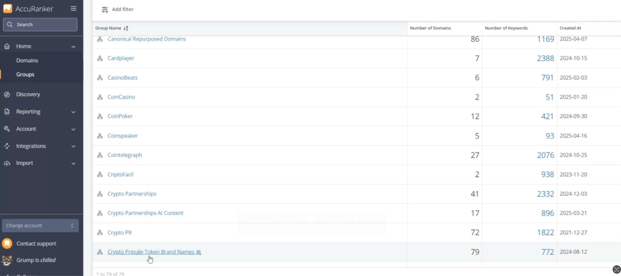This screenshot has height=276, width=621.
Task: Open the Contact support link
Action: [36, 243]
